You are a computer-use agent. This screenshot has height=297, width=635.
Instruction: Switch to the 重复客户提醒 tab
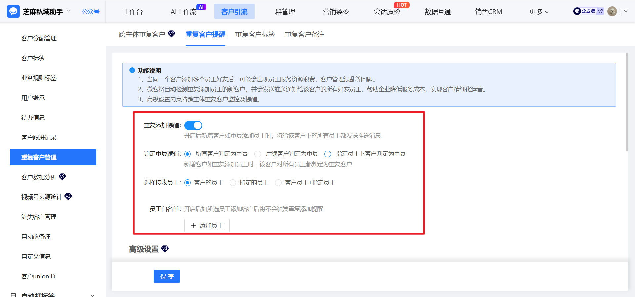[x=205, y=34]
